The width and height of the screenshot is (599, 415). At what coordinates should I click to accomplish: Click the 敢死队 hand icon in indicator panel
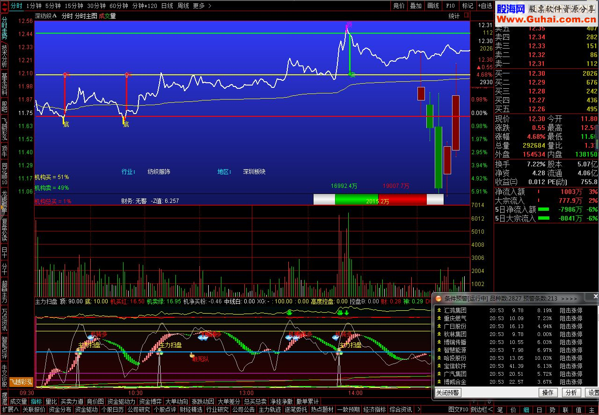tap(192, 355)
